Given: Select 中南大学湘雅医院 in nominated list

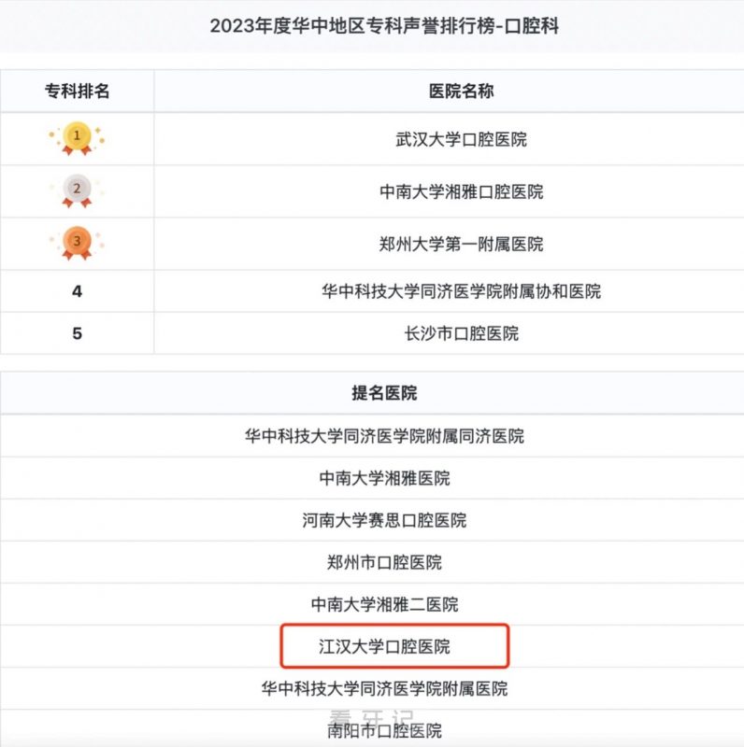Looking at the screenshot, I should tap(384, 478).
